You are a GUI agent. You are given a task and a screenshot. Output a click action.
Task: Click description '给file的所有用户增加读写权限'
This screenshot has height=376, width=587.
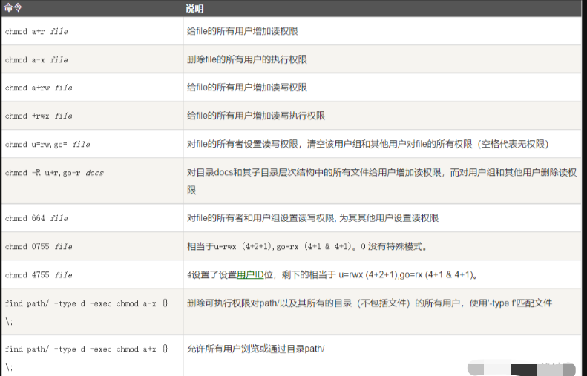[246, 88]
